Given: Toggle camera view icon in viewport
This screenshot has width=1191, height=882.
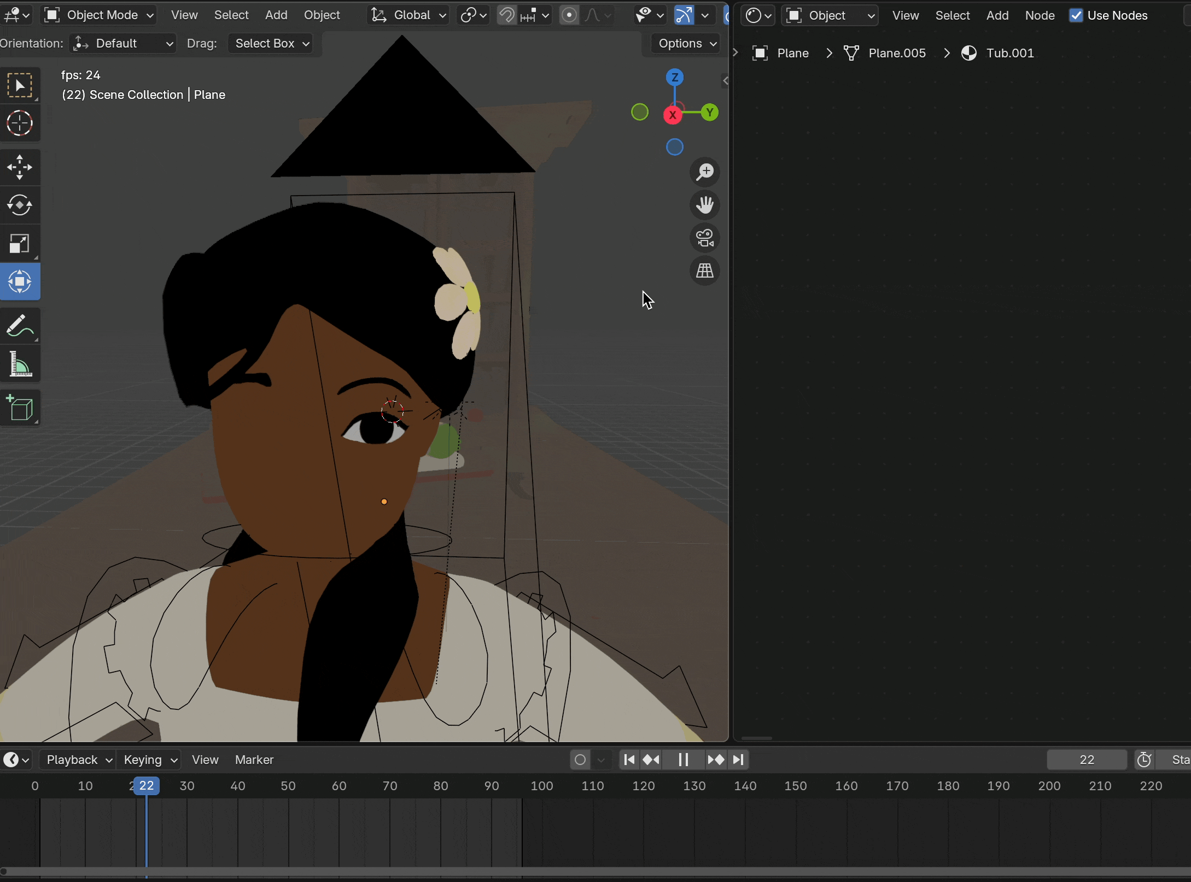Looking at the screenshot, I should click(x=705, y=238).
